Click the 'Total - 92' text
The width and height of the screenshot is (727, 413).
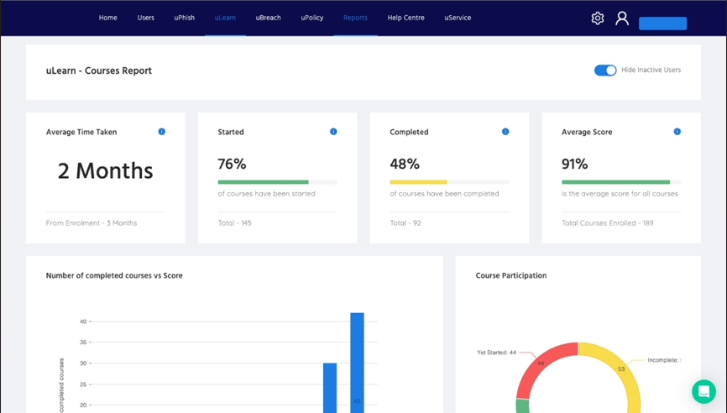click(405, 223)
